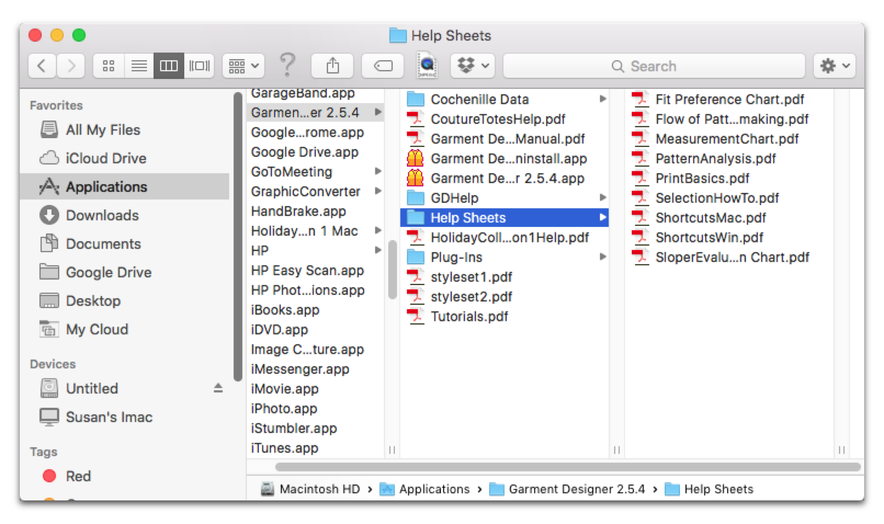Image resolution: width=884 pixels, height=524 pixels.
Task: Select SloperEvalu...n Chart.pdf file name
Action: point(732,257)
